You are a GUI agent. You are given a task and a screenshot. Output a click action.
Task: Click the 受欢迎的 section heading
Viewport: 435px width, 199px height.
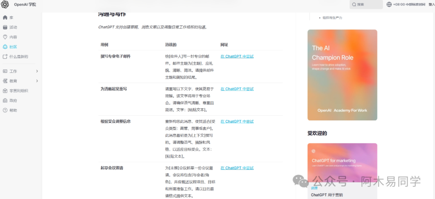(x=317, y=133)
